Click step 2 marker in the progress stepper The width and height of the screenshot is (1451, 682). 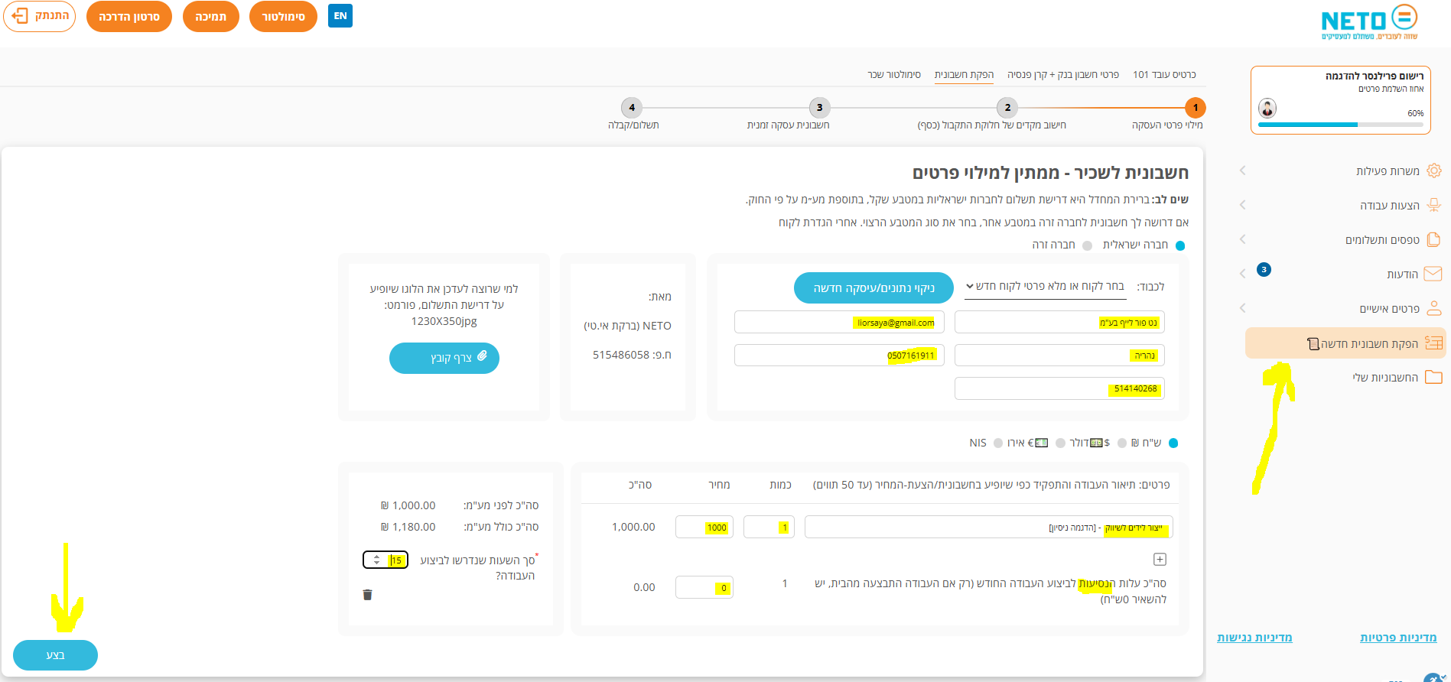click(x=1007, y=108)
